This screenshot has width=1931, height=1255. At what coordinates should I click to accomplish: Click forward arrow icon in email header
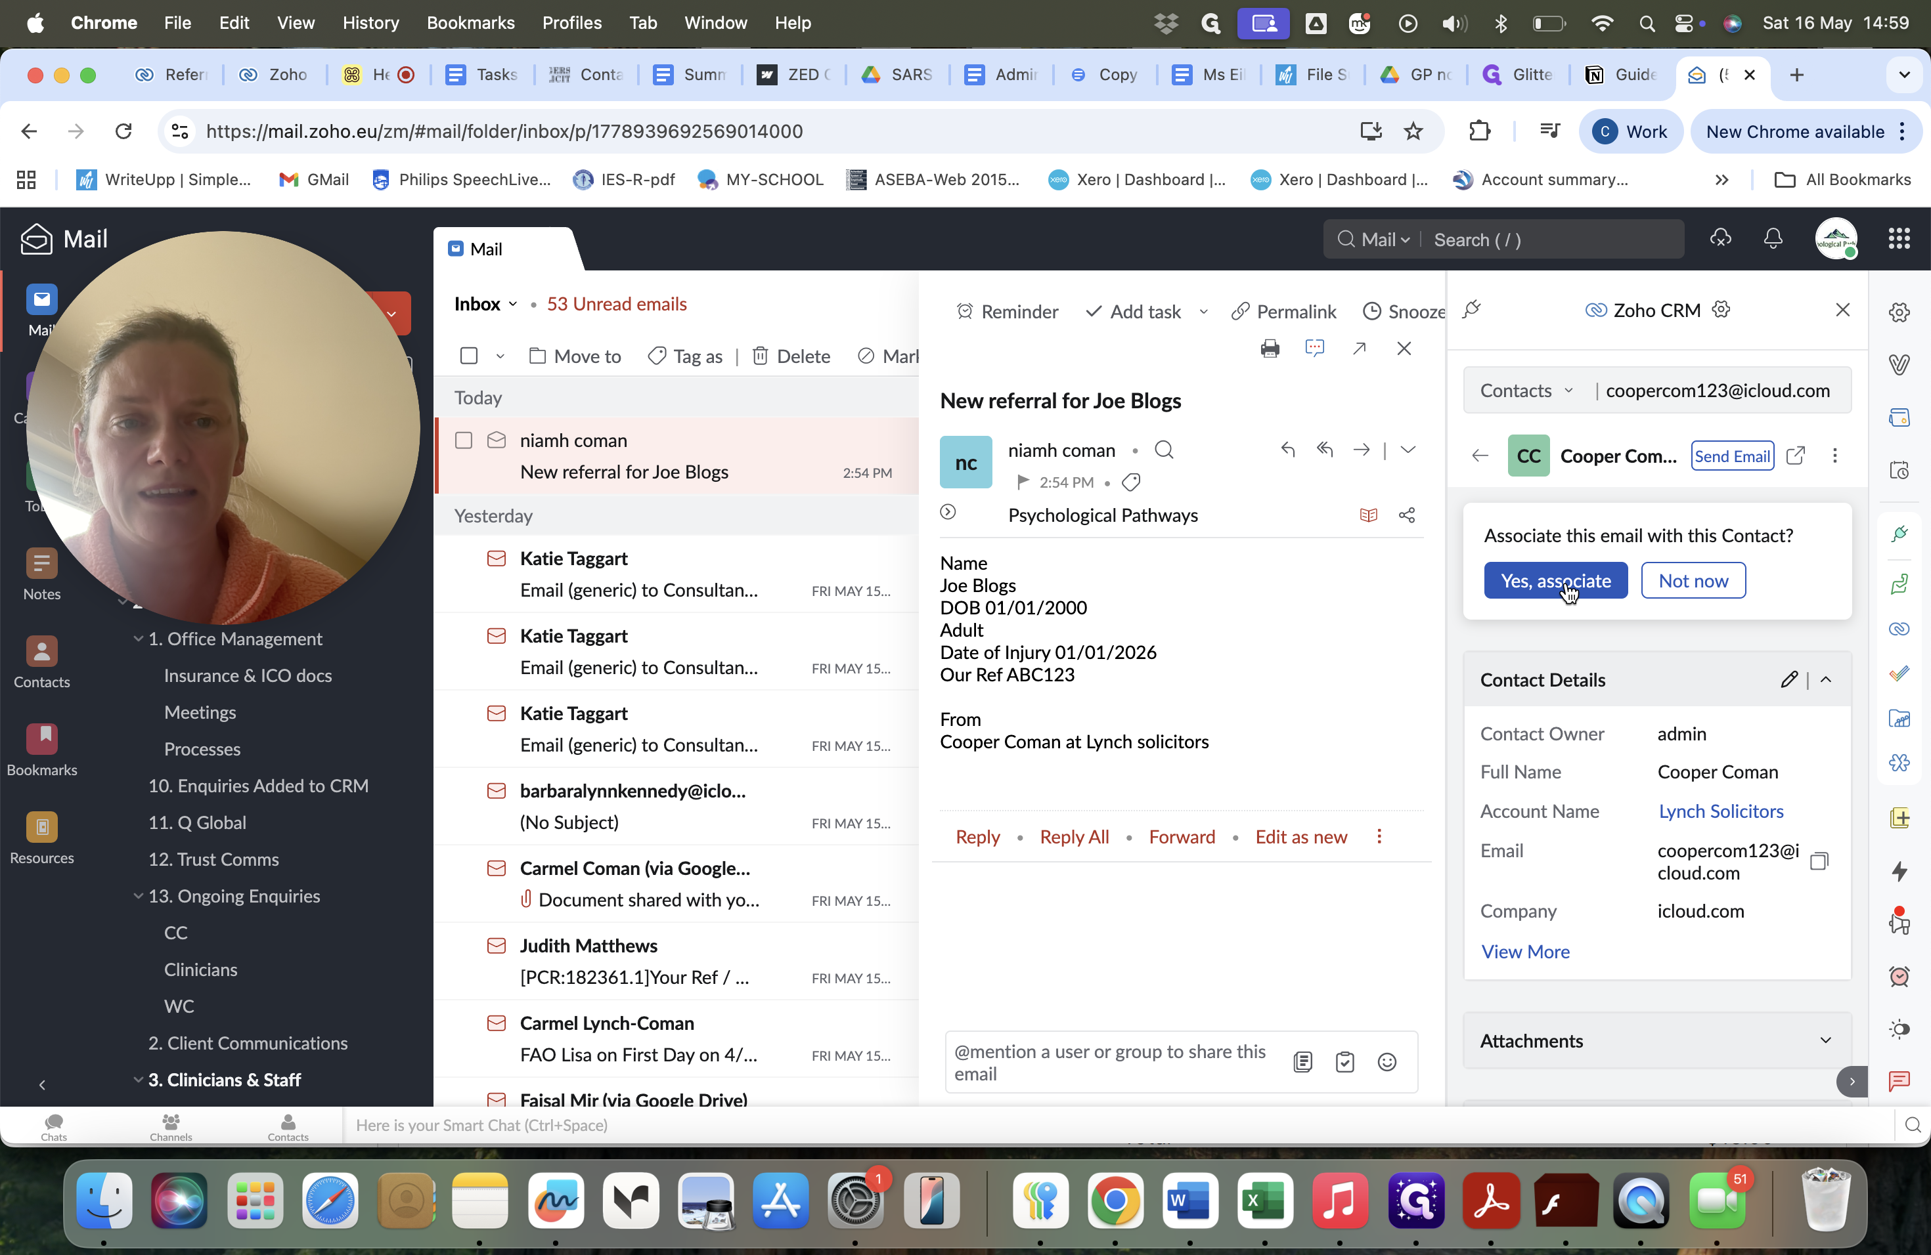[x=1362, y=449]
